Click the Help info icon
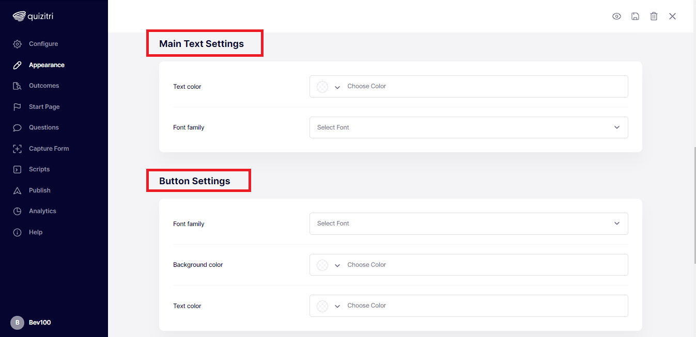The image size is (696, 337). (18, 232)
